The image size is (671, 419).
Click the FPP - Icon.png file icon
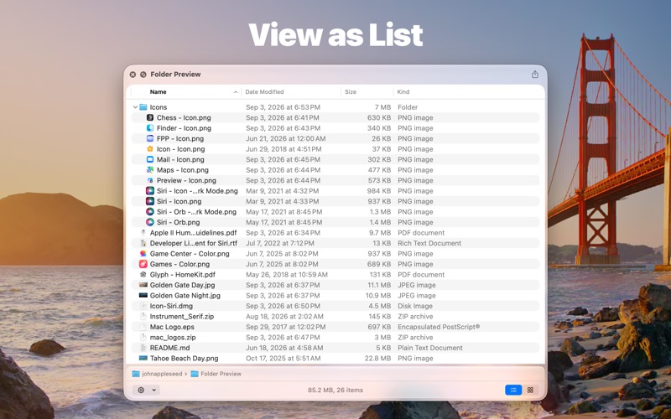tap(150, 138)
